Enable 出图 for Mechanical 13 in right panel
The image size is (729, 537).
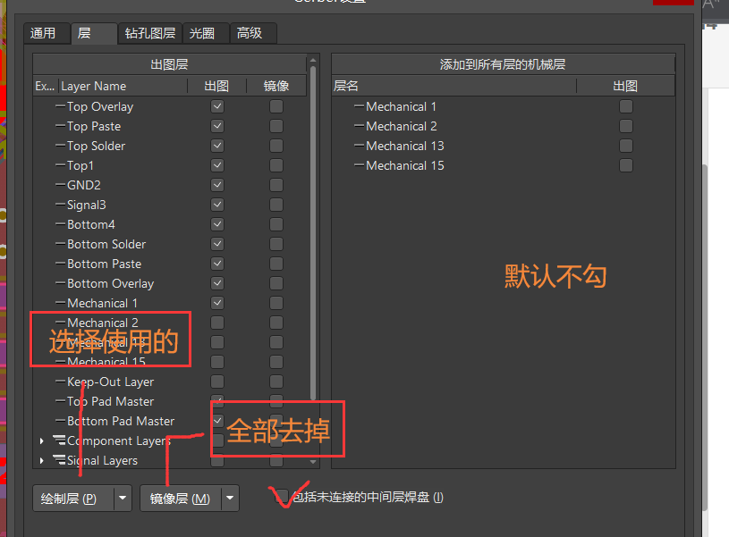[626, 146]
